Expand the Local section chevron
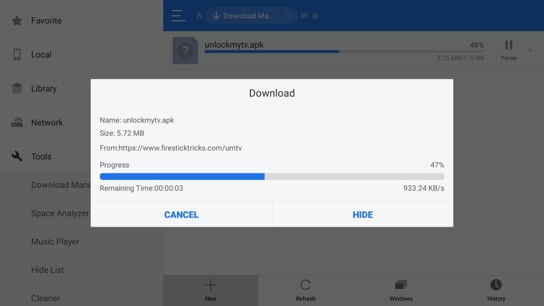 point(151,54)
